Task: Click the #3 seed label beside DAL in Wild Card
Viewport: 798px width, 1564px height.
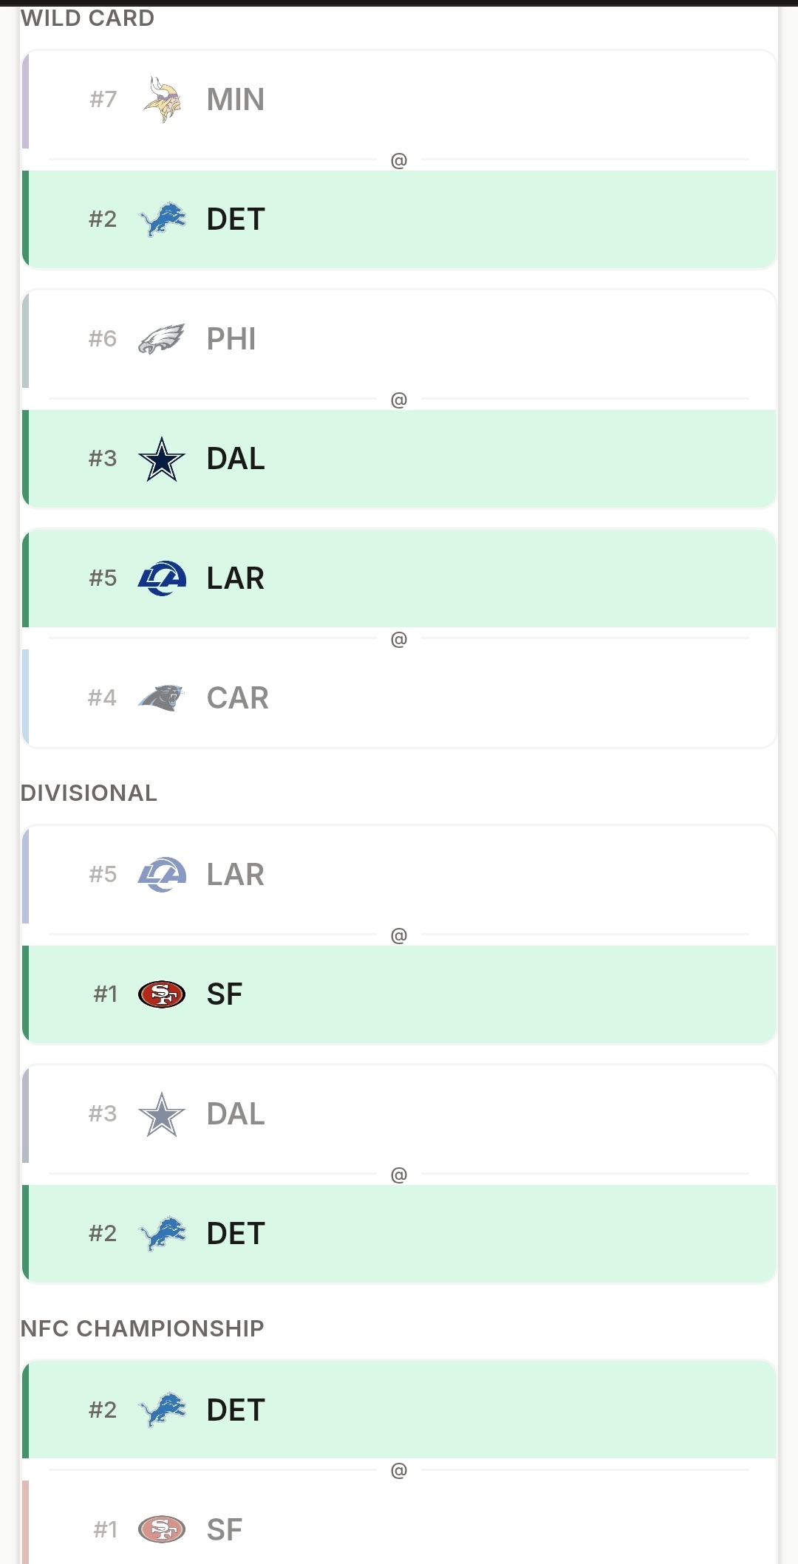Action: [x=103, y=459]
